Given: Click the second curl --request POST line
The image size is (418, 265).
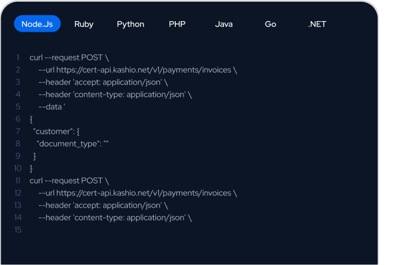Looking at the screenshot, I should coord(69,181).
